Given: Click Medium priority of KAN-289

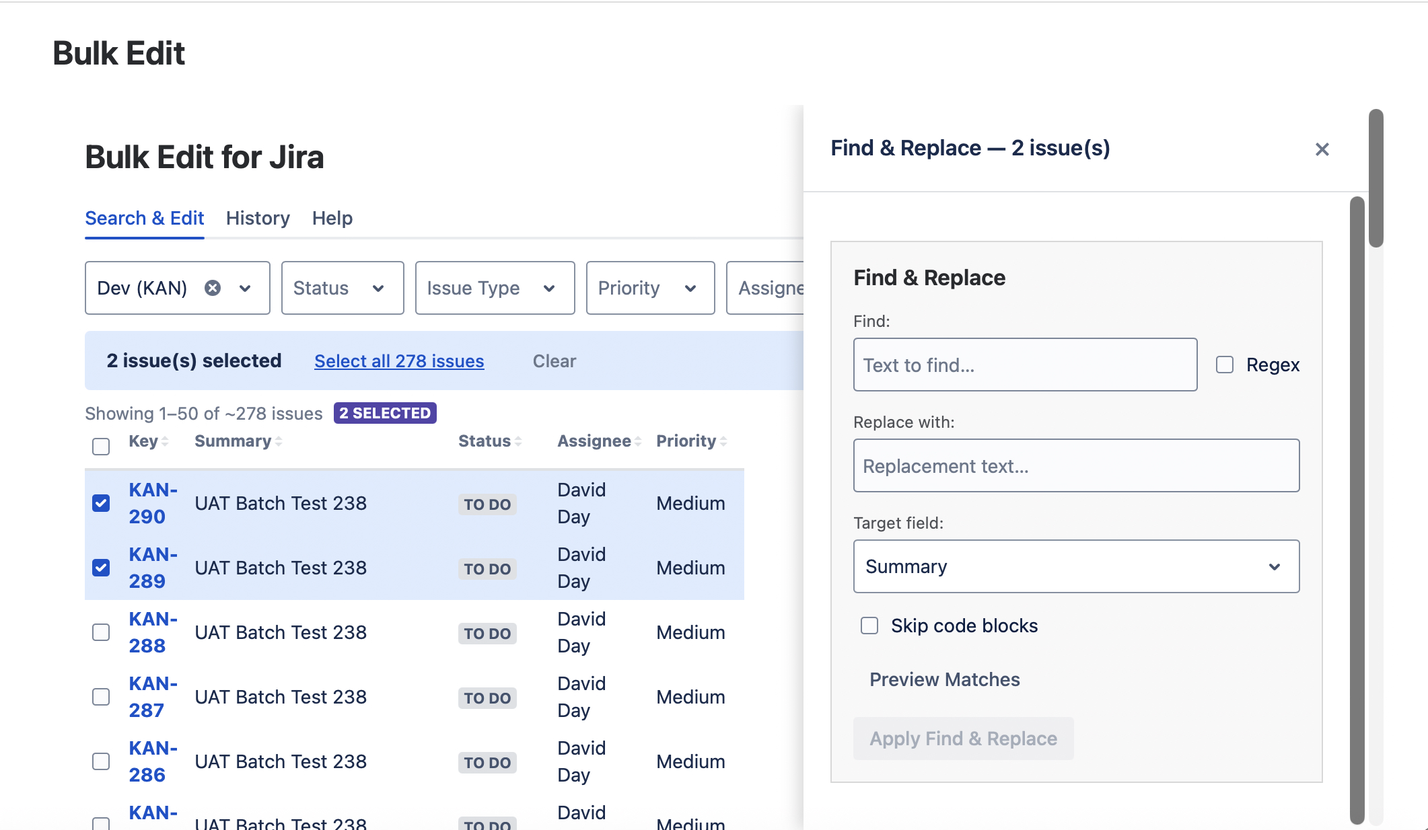Looking at the screenshot, I should coord(690,568).
